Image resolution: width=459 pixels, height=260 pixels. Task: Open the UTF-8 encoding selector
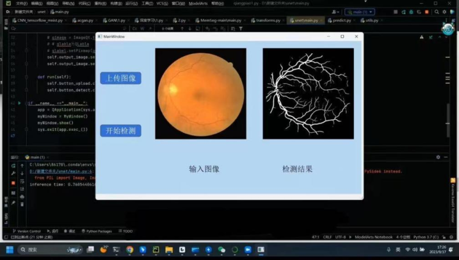[346, 236]
